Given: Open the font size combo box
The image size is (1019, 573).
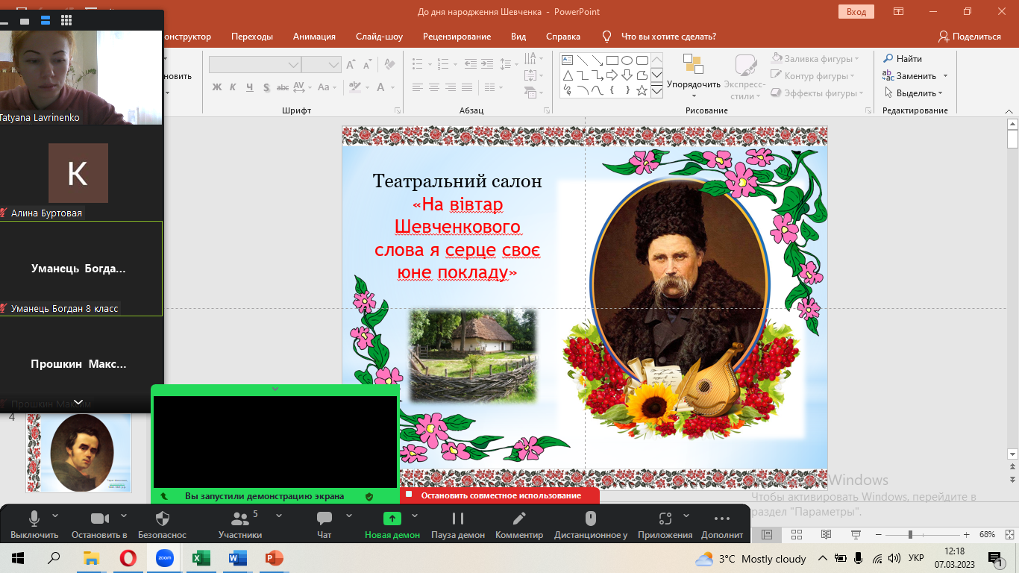Looking at the screenshot, I should (322, 65).
